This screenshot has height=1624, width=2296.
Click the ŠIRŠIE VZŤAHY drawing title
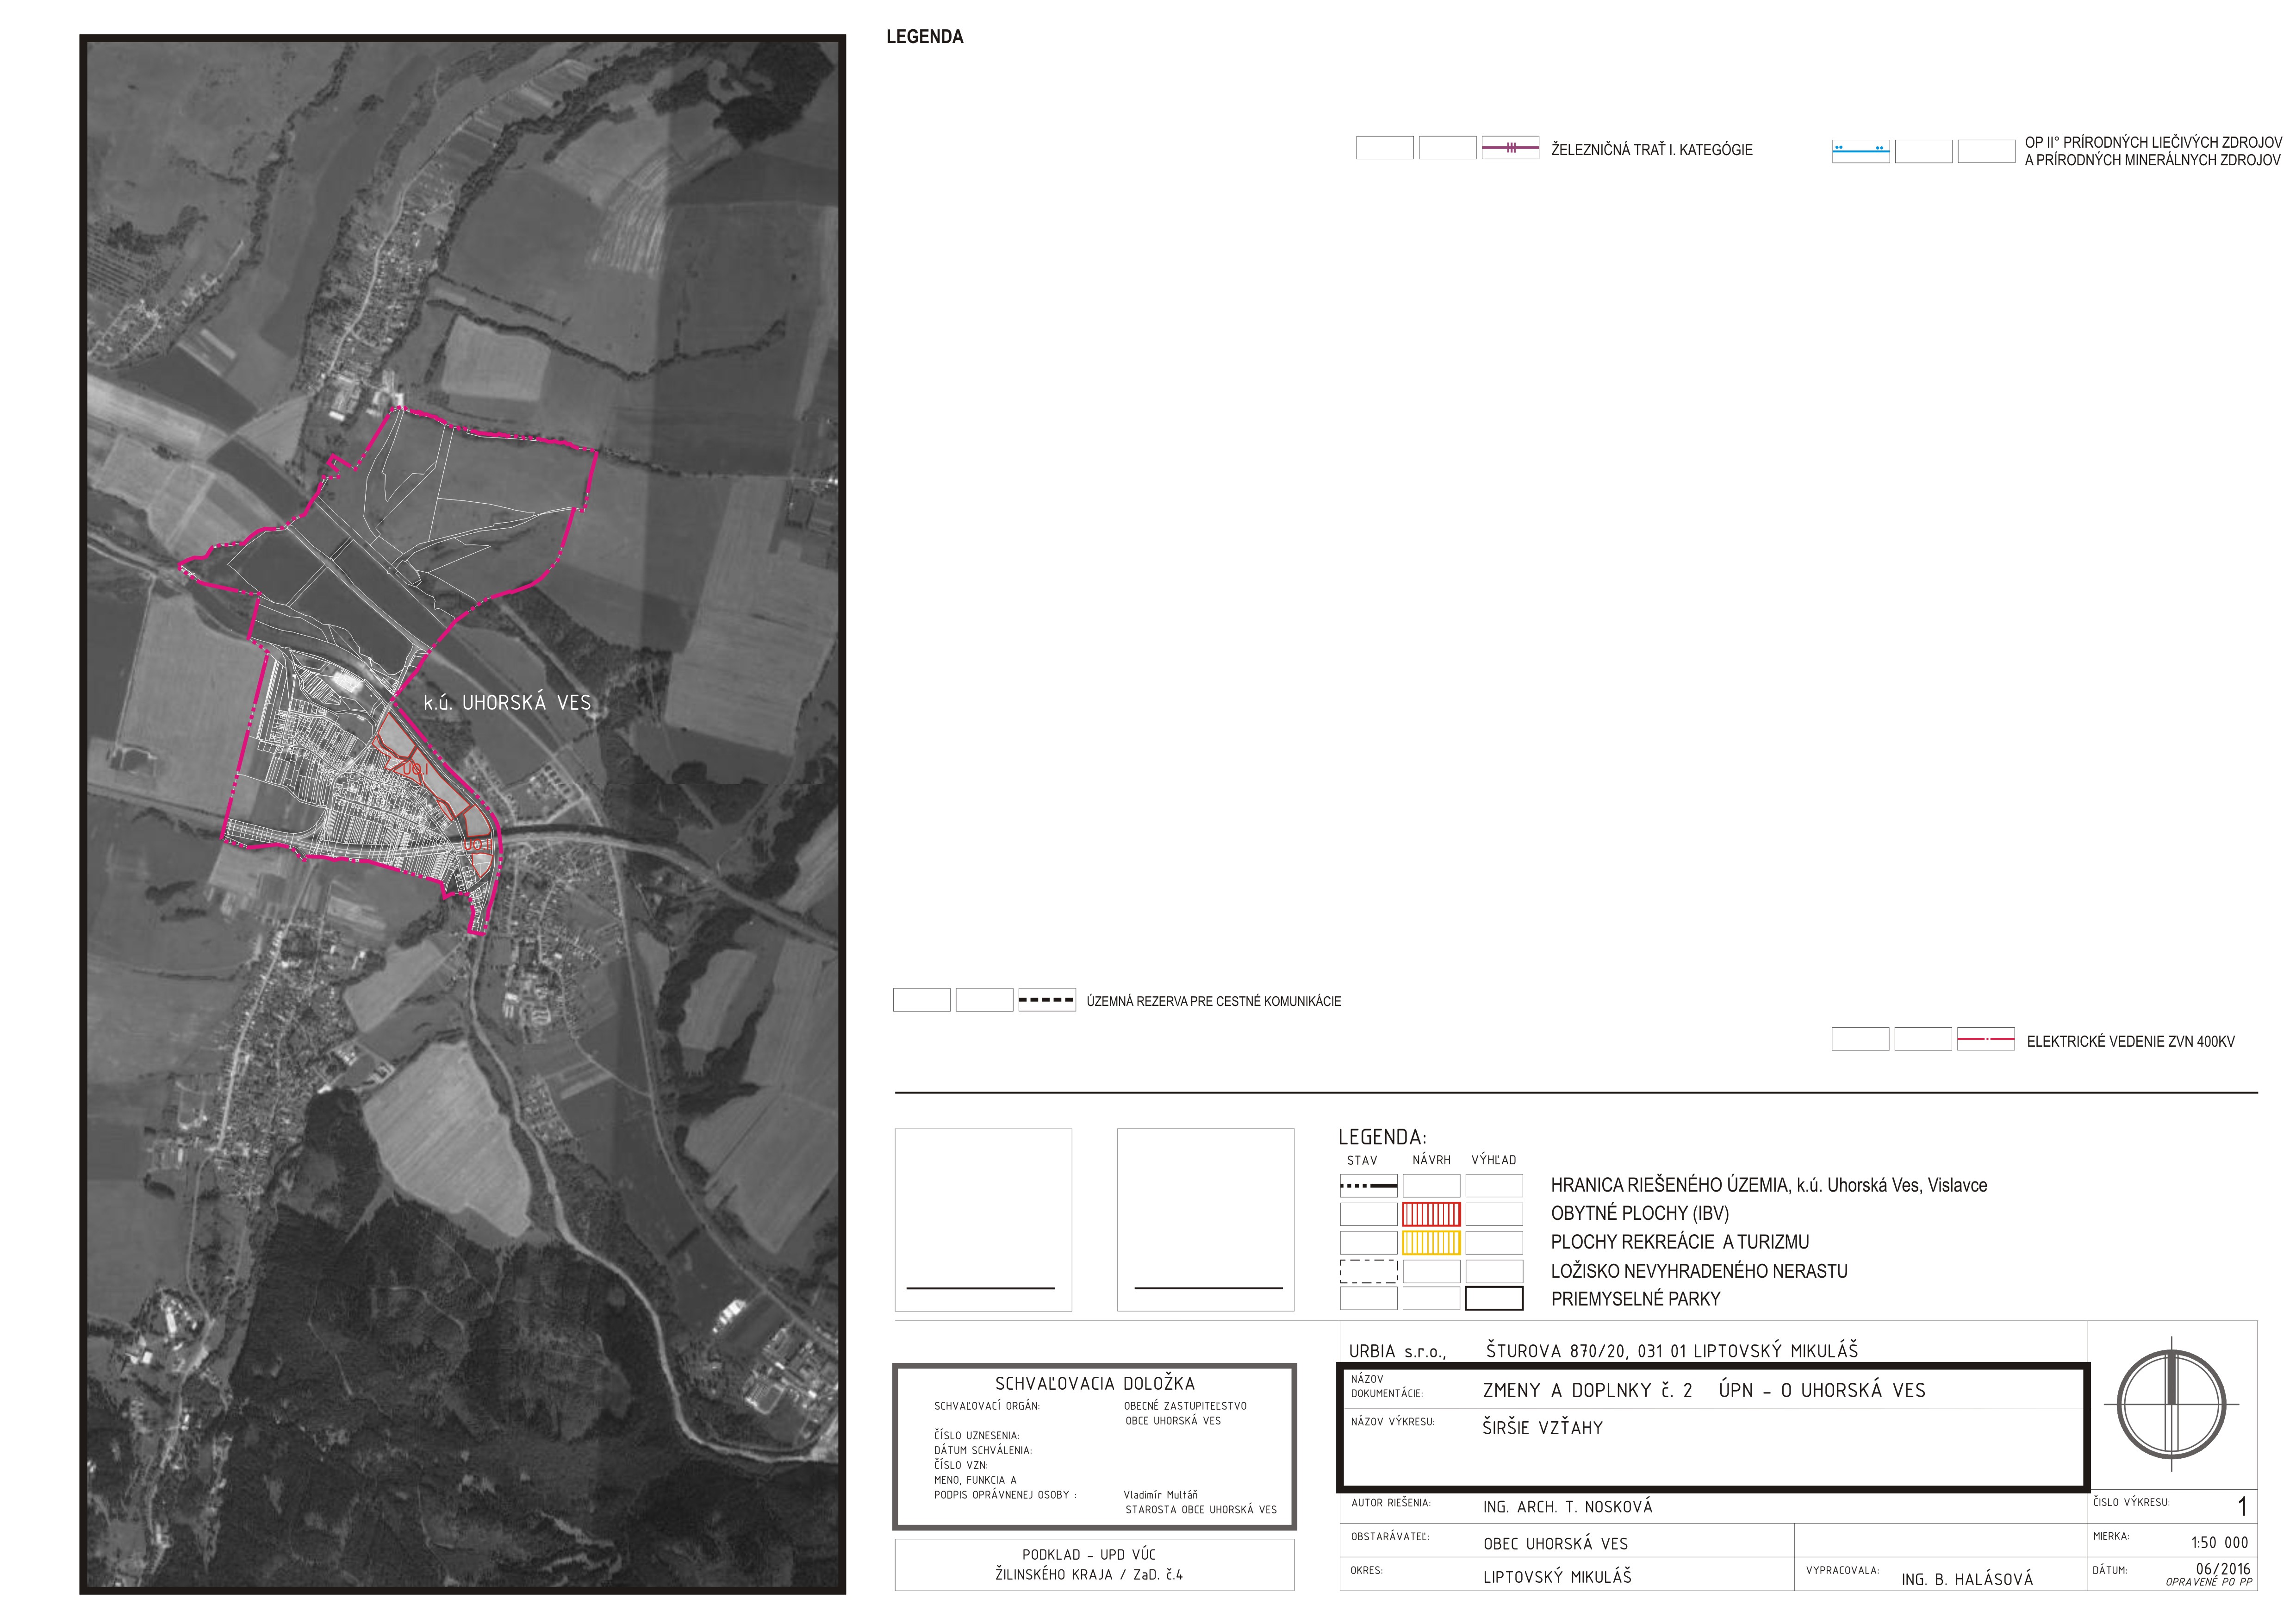pyautogui.click(x=1542, y=1428)
